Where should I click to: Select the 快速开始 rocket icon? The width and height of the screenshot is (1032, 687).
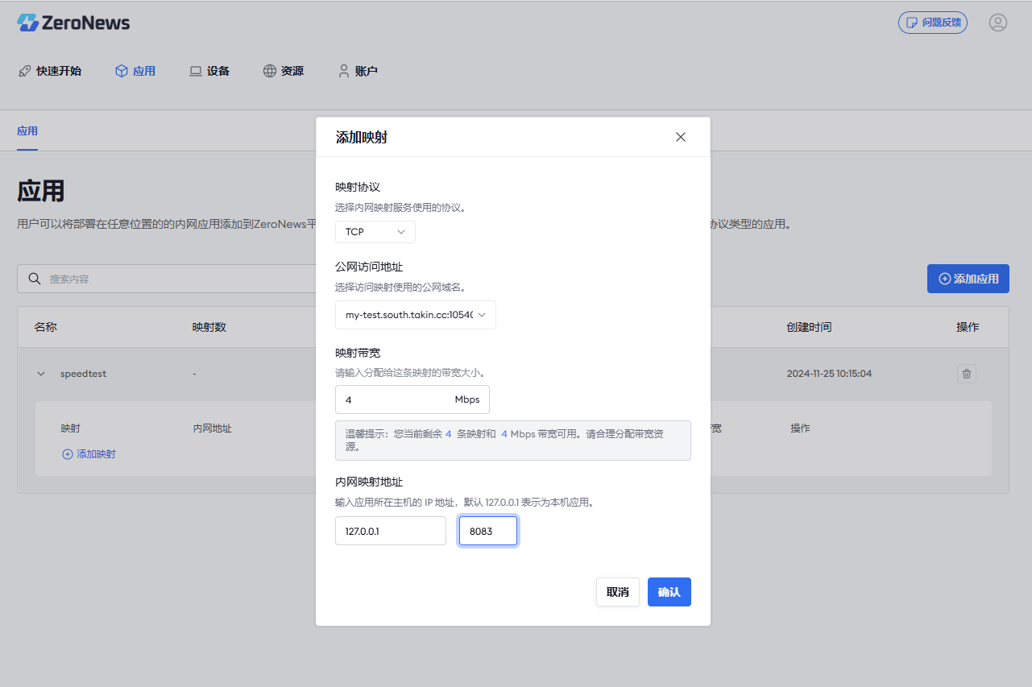point(24,71)
